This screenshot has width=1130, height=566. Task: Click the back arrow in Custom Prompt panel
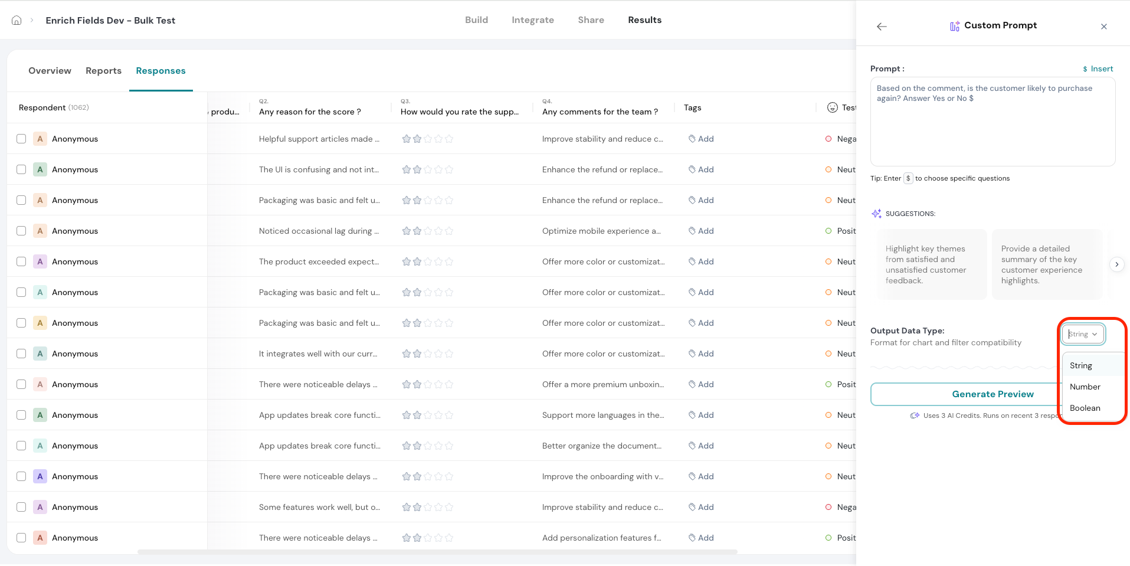tap(882, 27)
